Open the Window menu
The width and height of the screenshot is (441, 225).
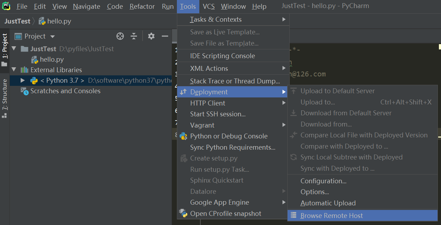tap(233, 6)
